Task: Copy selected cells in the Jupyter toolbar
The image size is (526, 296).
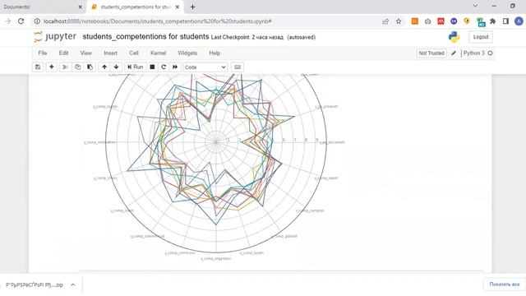Action: tap(77, 67)
